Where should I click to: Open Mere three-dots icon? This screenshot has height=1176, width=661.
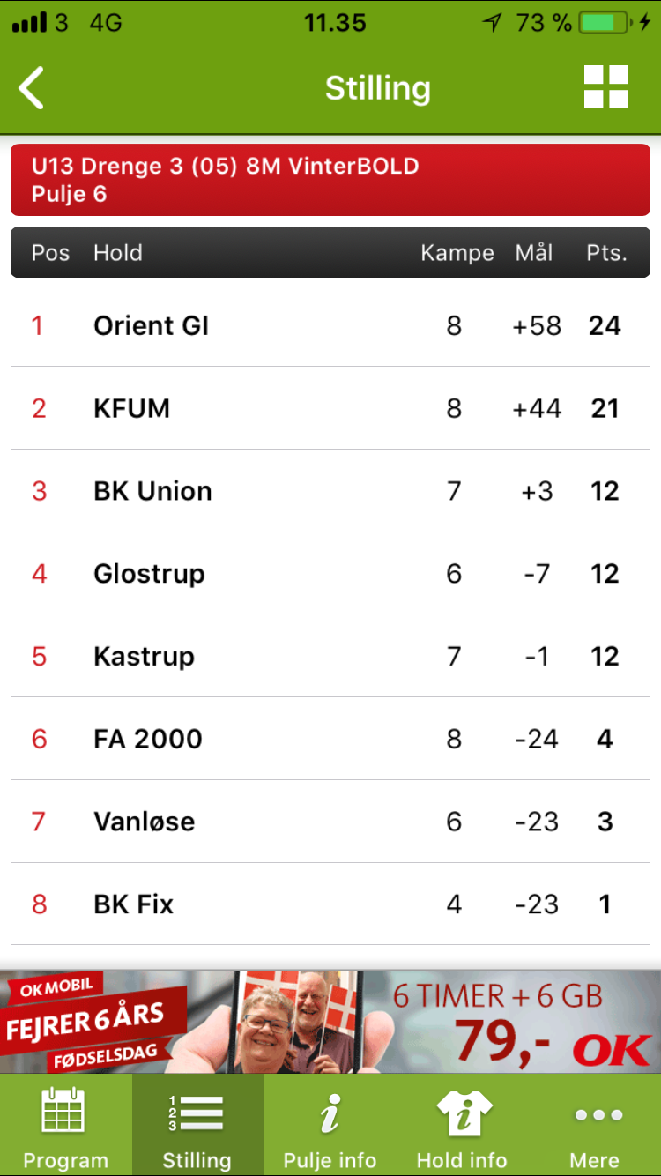[598, 1115]
